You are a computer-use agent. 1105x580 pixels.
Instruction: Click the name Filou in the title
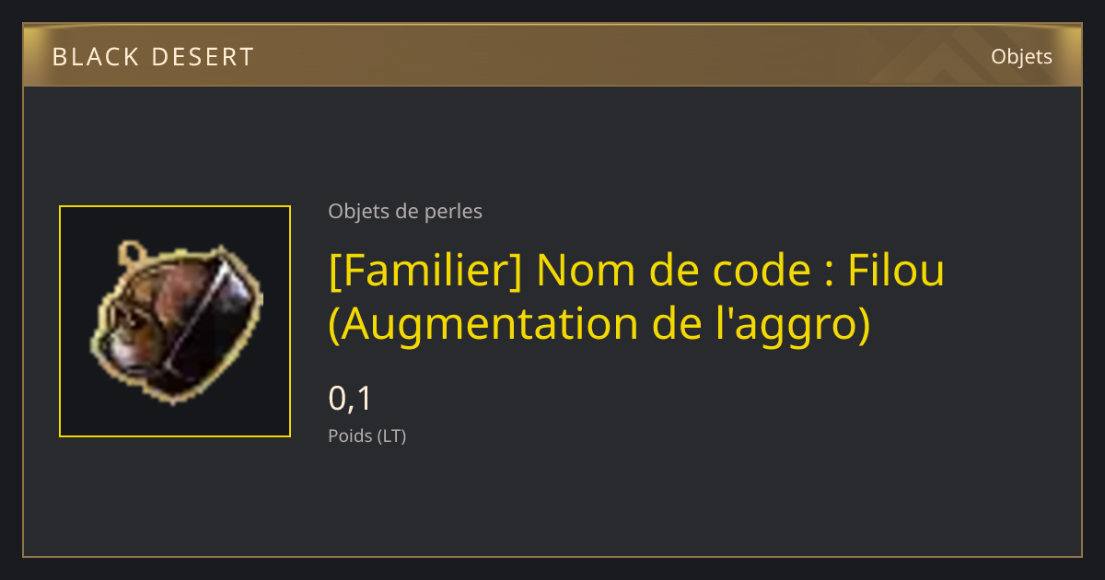[895, 270]
